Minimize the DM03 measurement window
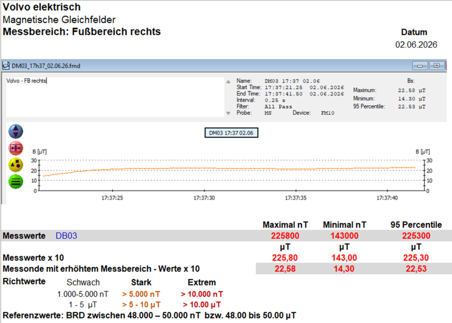This screenshot has width=452, height=323. tap(420, 66)
